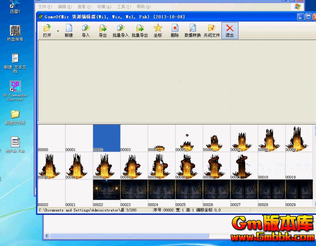
Task: Select the highlighted 00002 thumbnail cell
Action: point(106,138)
